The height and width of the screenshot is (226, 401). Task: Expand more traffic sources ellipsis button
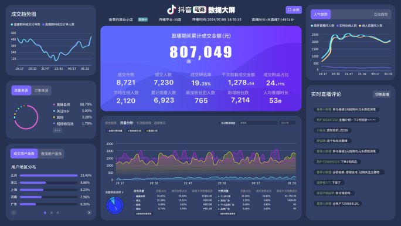click(57, 130)
